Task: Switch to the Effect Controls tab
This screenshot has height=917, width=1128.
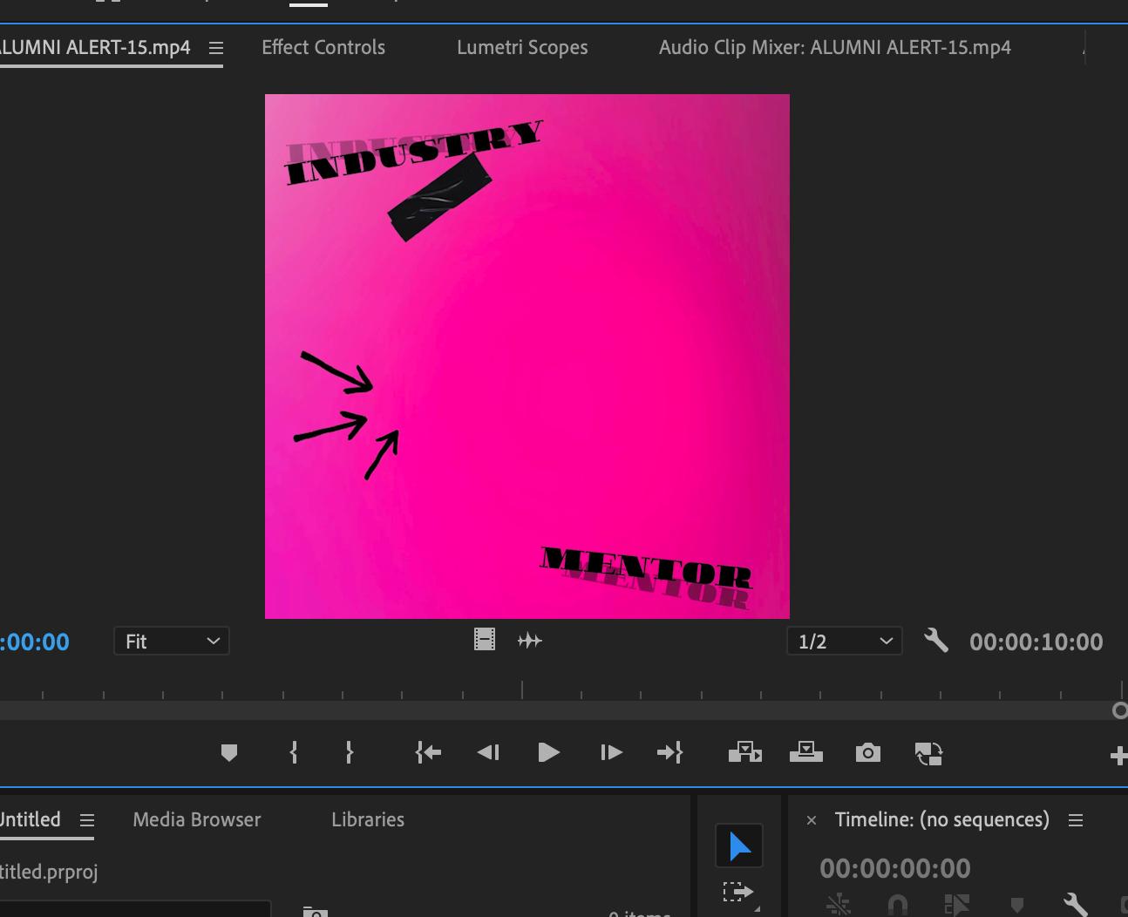Action: [x=323, y=48]
